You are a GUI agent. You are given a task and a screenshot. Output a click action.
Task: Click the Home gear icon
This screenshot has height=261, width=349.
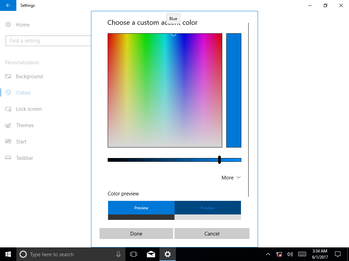click(x=8, y=24)
